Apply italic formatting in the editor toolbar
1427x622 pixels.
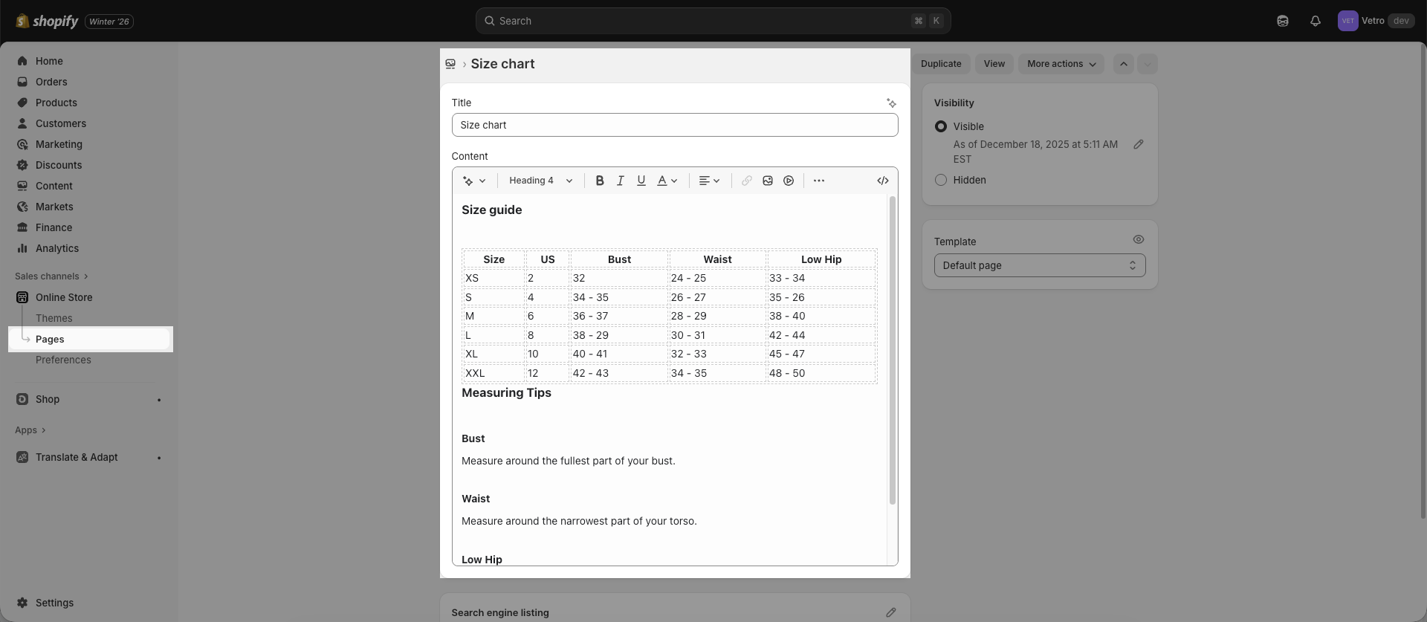click(x=621, y=181)
